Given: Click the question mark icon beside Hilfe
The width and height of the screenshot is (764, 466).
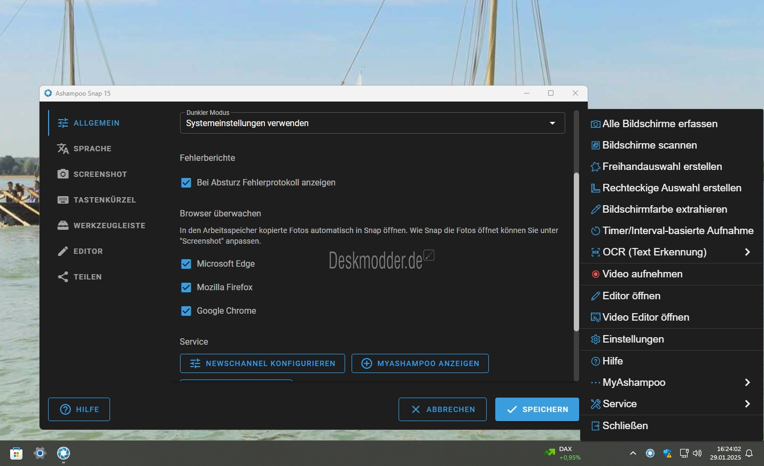Looking at the screenshot, I should point(595,361).
